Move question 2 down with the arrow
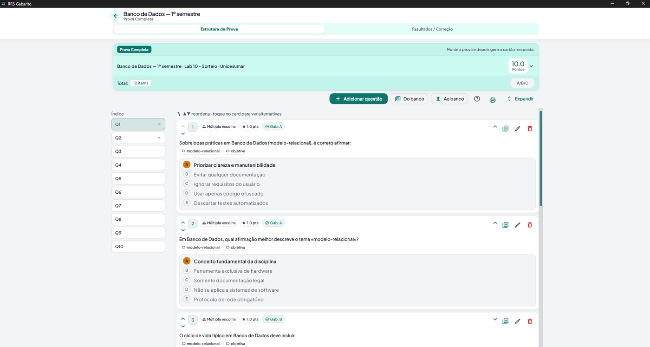This screenshot has height=347, width=650. 183,230
